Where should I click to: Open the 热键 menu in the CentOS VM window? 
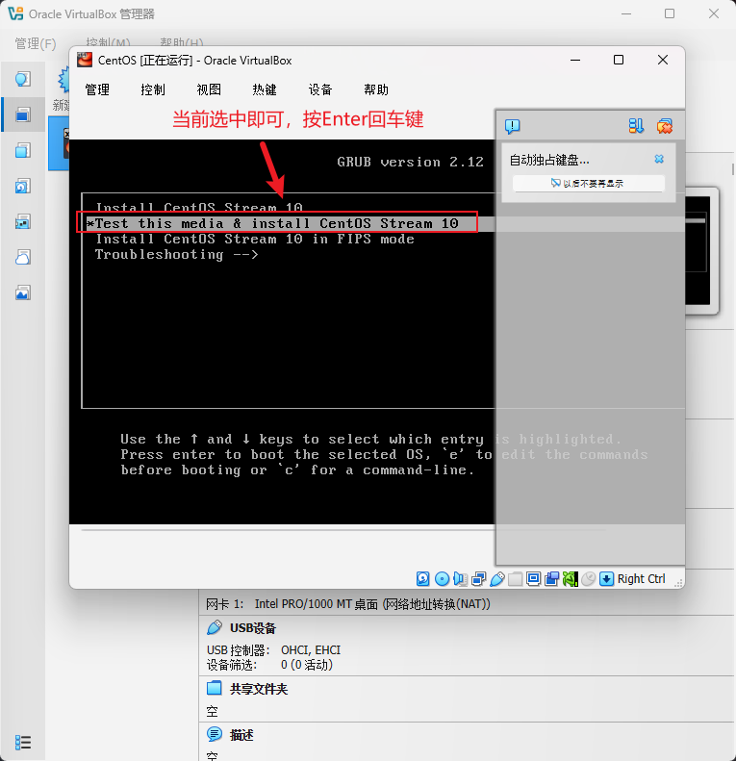tap(265, 89)
